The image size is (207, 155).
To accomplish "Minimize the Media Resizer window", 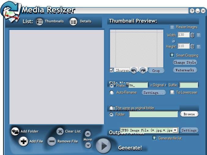I will pyautogui.click(x=198, y=11).
